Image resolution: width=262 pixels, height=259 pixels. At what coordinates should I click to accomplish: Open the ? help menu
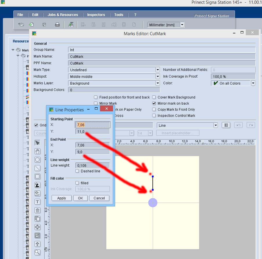pyautogui.click(x=135, y=15)
